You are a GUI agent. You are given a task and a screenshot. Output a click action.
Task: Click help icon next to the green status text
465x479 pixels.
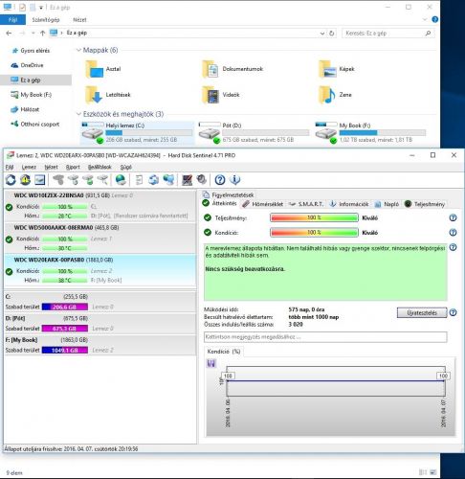[453, 247]
